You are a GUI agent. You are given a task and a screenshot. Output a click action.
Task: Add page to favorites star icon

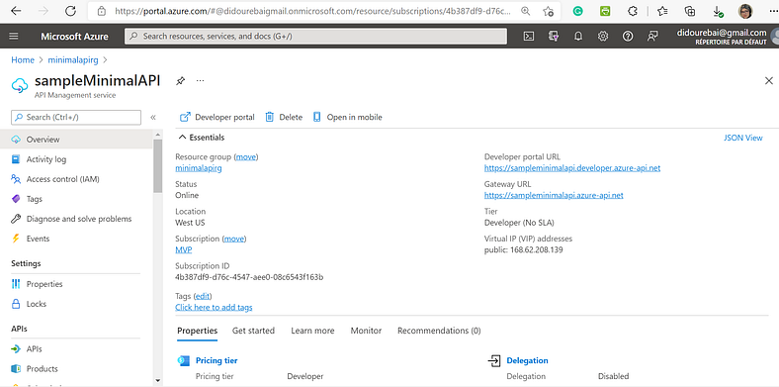coord(548,11)
